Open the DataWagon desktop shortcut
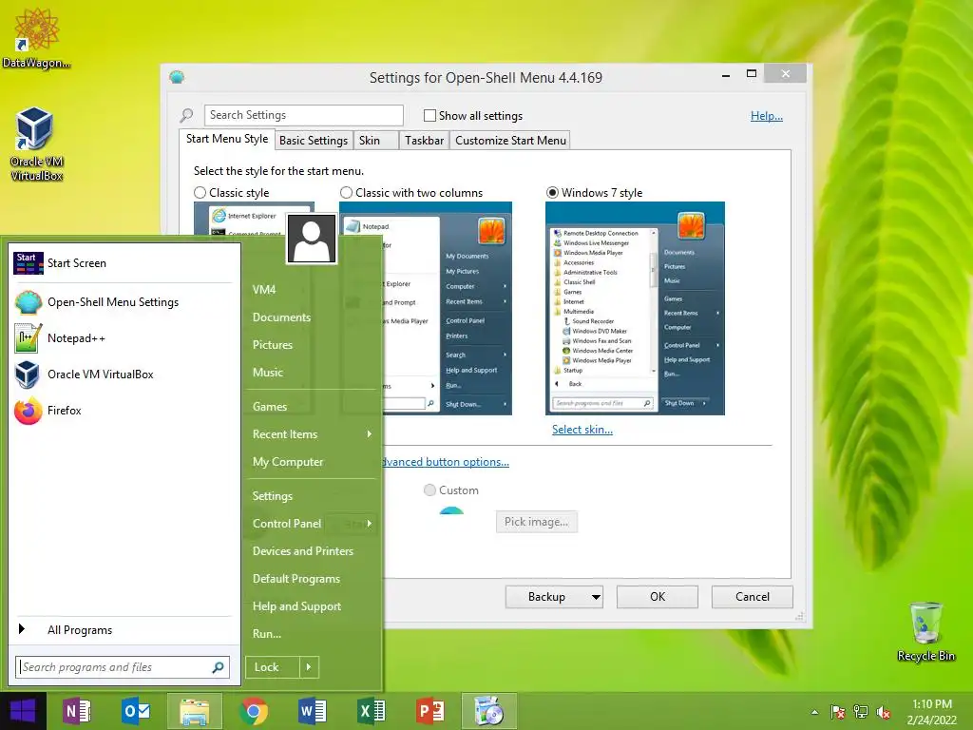This screenshot has width=973, height=730. tap(36, 38)
